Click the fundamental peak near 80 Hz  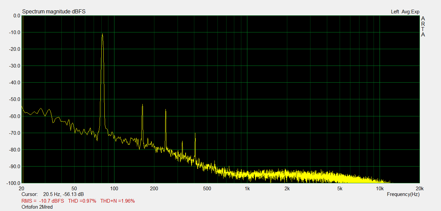click(x=102, y=34)
